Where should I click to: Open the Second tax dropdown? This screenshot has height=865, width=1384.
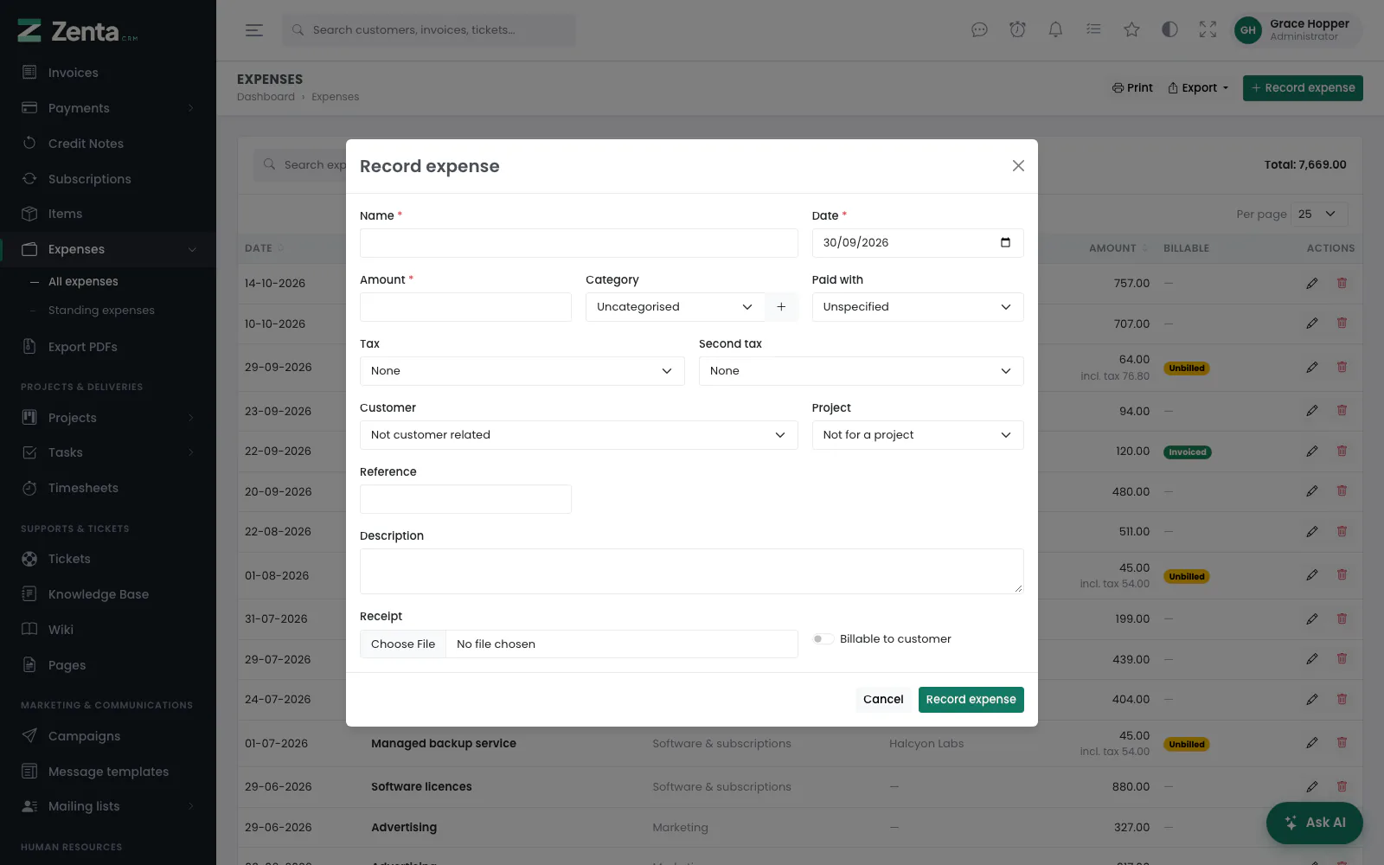[x=861, y=371]
